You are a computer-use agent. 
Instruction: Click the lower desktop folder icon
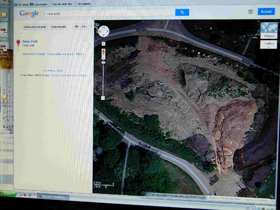(x=4, y=97)
